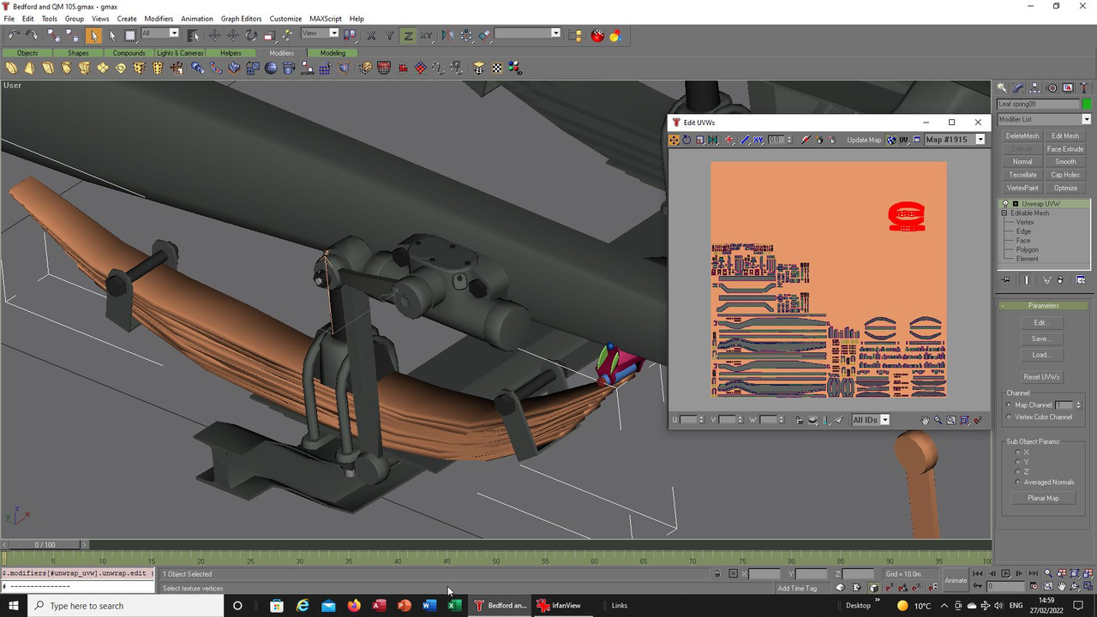Viewport: 1097px width, 617px height.
Task: Select the Z sub-object param radio button
Action: (1018, 472)
